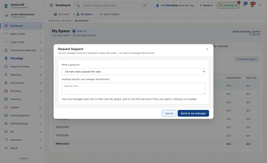Open the Flowrica sidebar logo icon

coord(6,58)
